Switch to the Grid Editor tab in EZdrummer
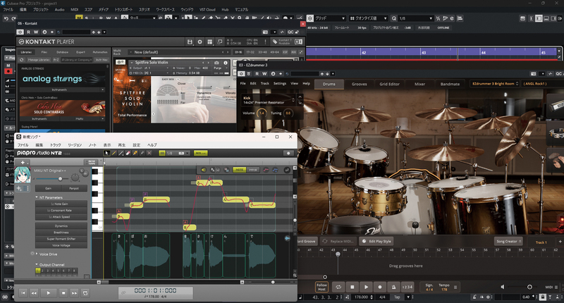This screenshot has width=564, height=303. tap(389, 84)
